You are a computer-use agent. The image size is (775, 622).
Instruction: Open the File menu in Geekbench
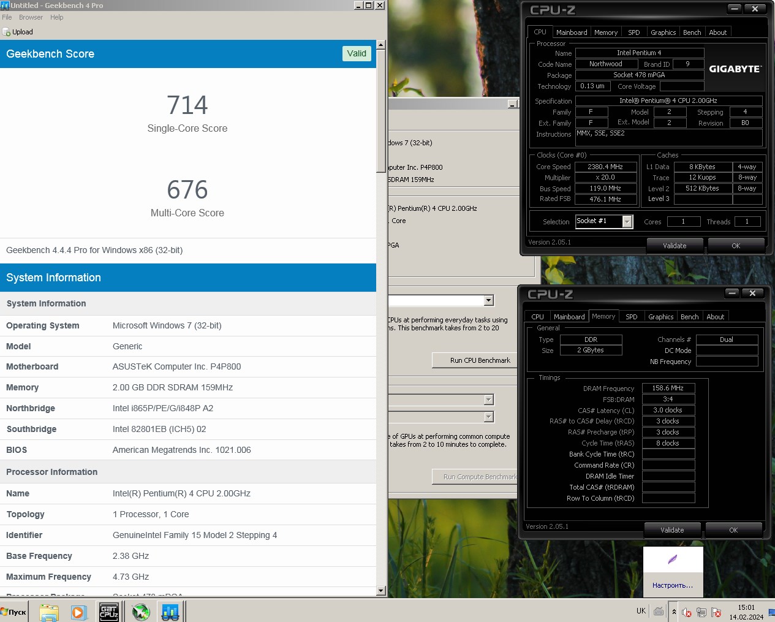(7, 17)
